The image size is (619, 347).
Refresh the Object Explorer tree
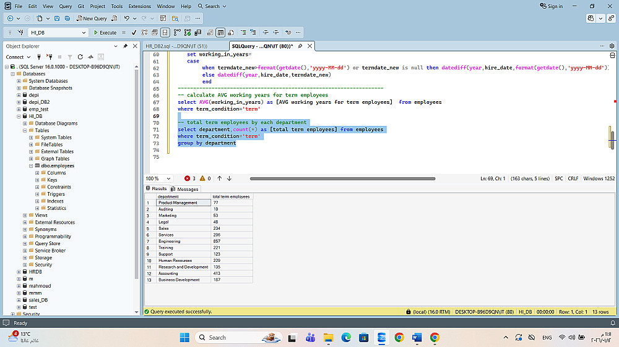pyautogui.click(x=79, y=57)
